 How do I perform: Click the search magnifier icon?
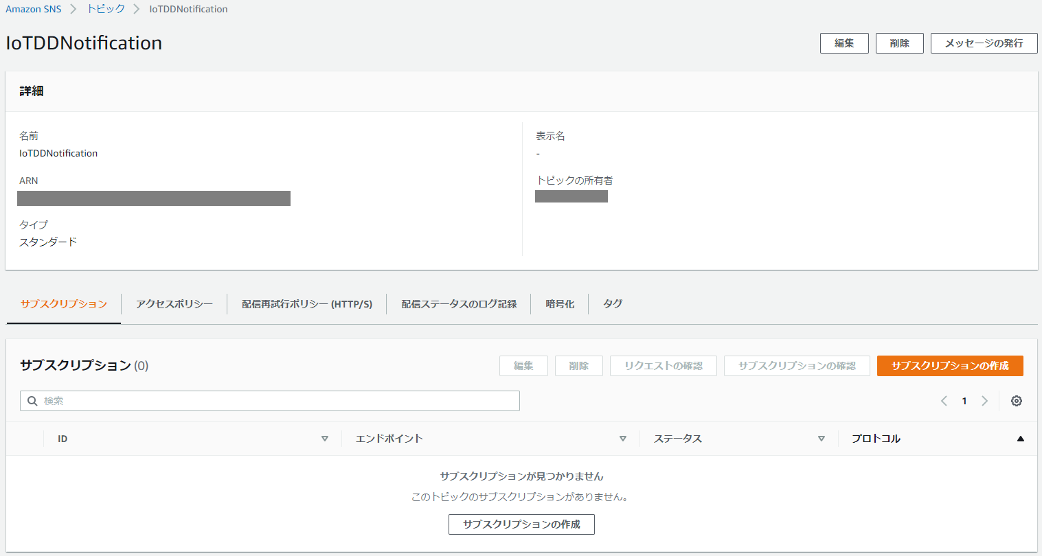coord(32,401)
